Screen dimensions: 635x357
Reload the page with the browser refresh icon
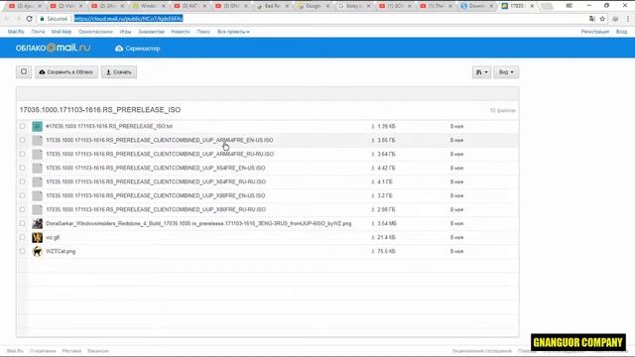(x=29, y=19)
